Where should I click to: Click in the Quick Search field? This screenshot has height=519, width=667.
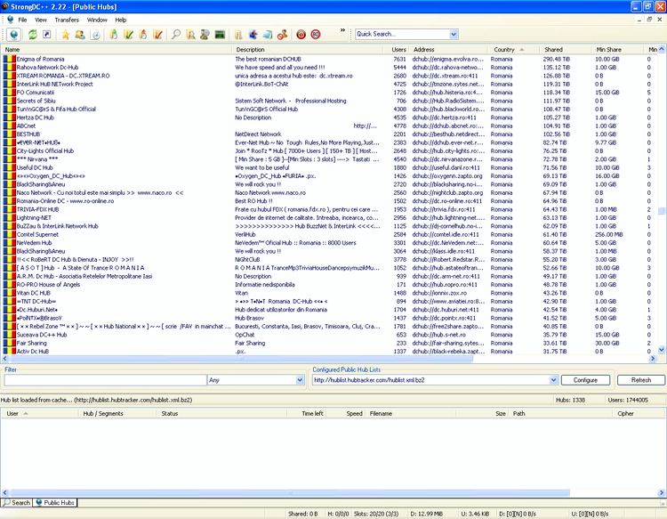(x=402, y=34)
